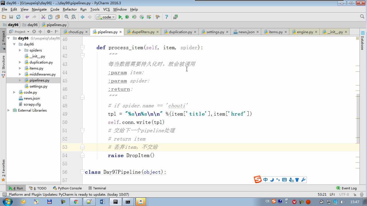
Task: Open the TODO tool window
Action: [38, 188]
